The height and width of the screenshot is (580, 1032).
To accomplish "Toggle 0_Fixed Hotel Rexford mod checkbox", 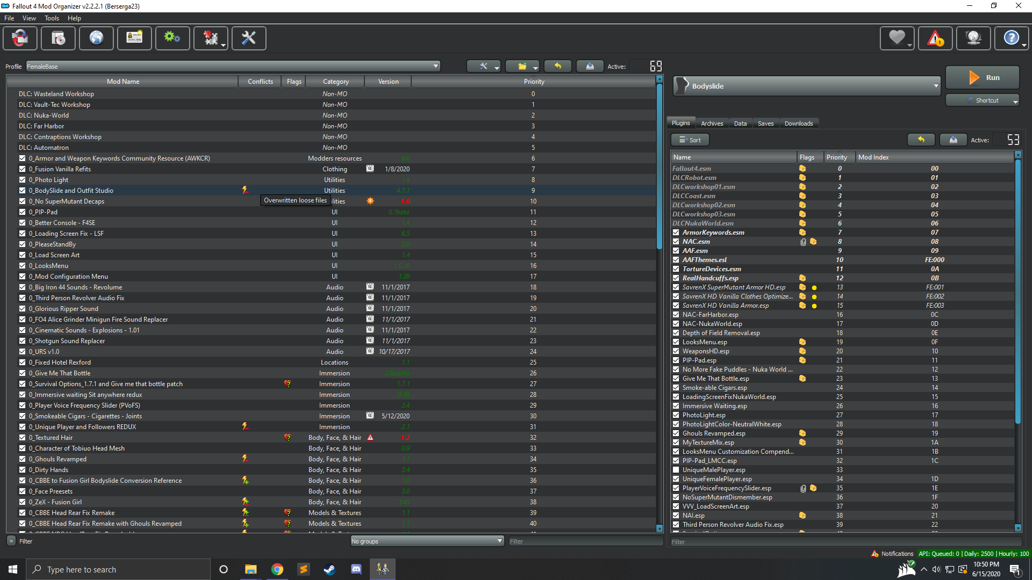I will click(x=23, y=362).
